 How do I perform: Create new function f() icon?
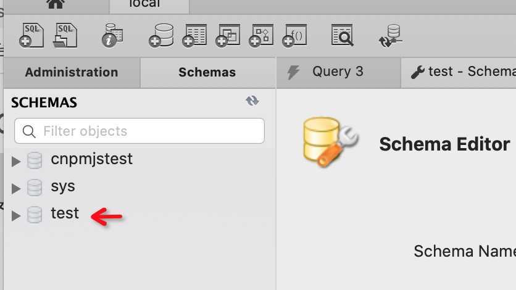(294, 36)
